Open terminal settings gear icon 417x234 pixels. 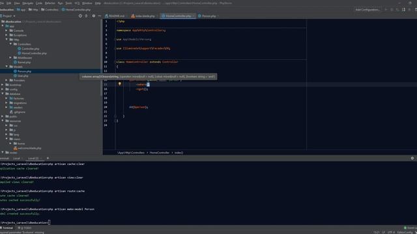(x=412, y=158)
